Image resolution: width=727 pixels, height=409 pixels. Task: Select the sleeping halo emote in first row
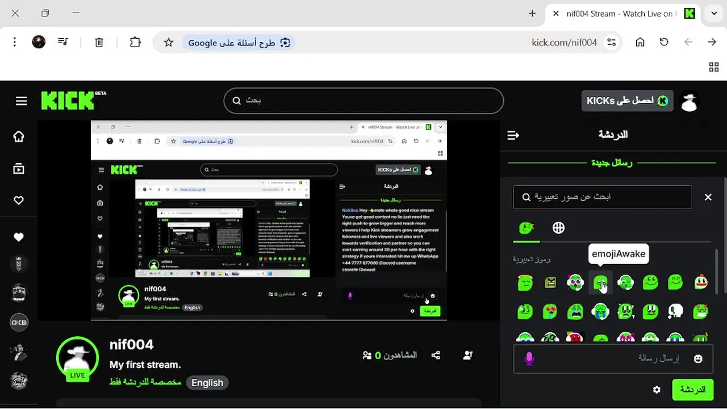(525, 282)
